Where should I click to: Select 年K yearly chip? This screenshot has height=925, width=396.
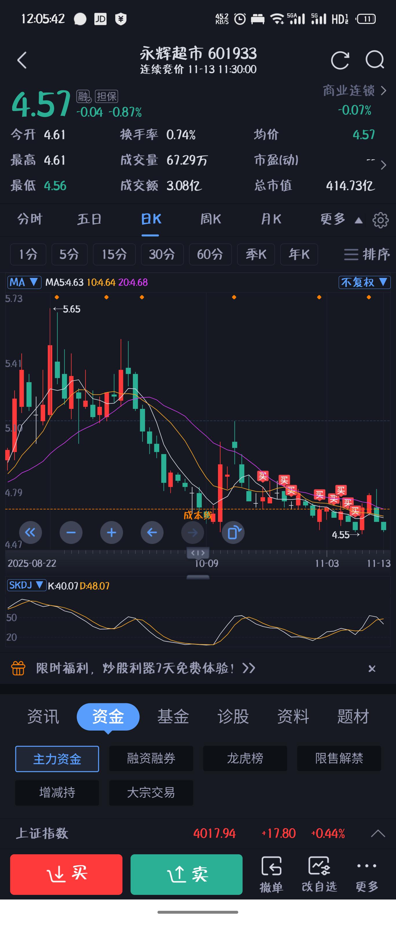click(x=299, y=254)
